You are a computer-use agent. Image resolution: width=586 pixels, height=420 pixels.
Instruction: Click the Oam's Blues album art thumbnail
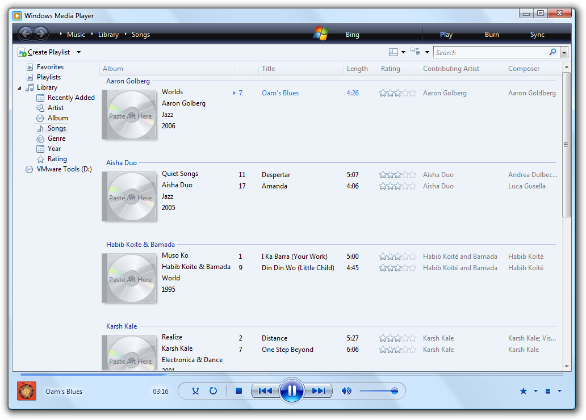click(27, 391)
